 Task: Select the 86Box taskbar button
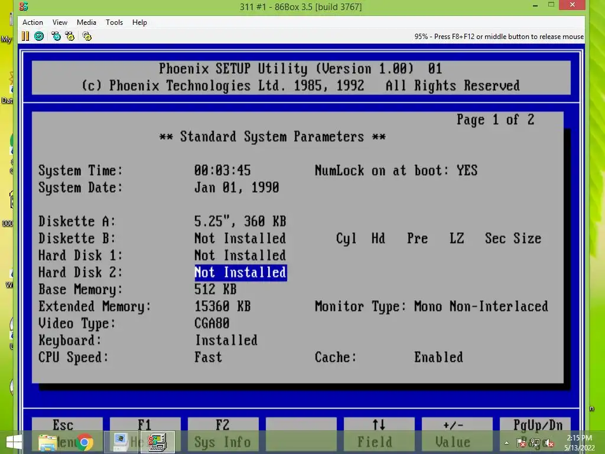tap(157, 442)
